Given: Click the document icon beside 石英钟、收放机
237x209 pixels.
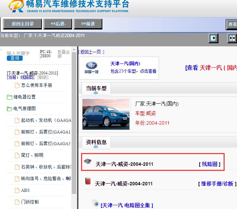Looking at the screenshot, I should (17, 167).
